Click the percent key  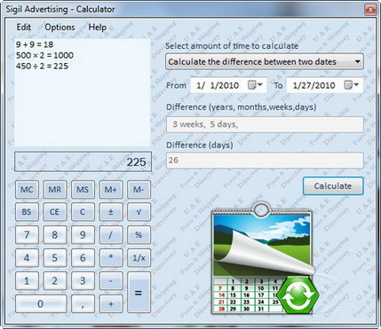(139, 235)
